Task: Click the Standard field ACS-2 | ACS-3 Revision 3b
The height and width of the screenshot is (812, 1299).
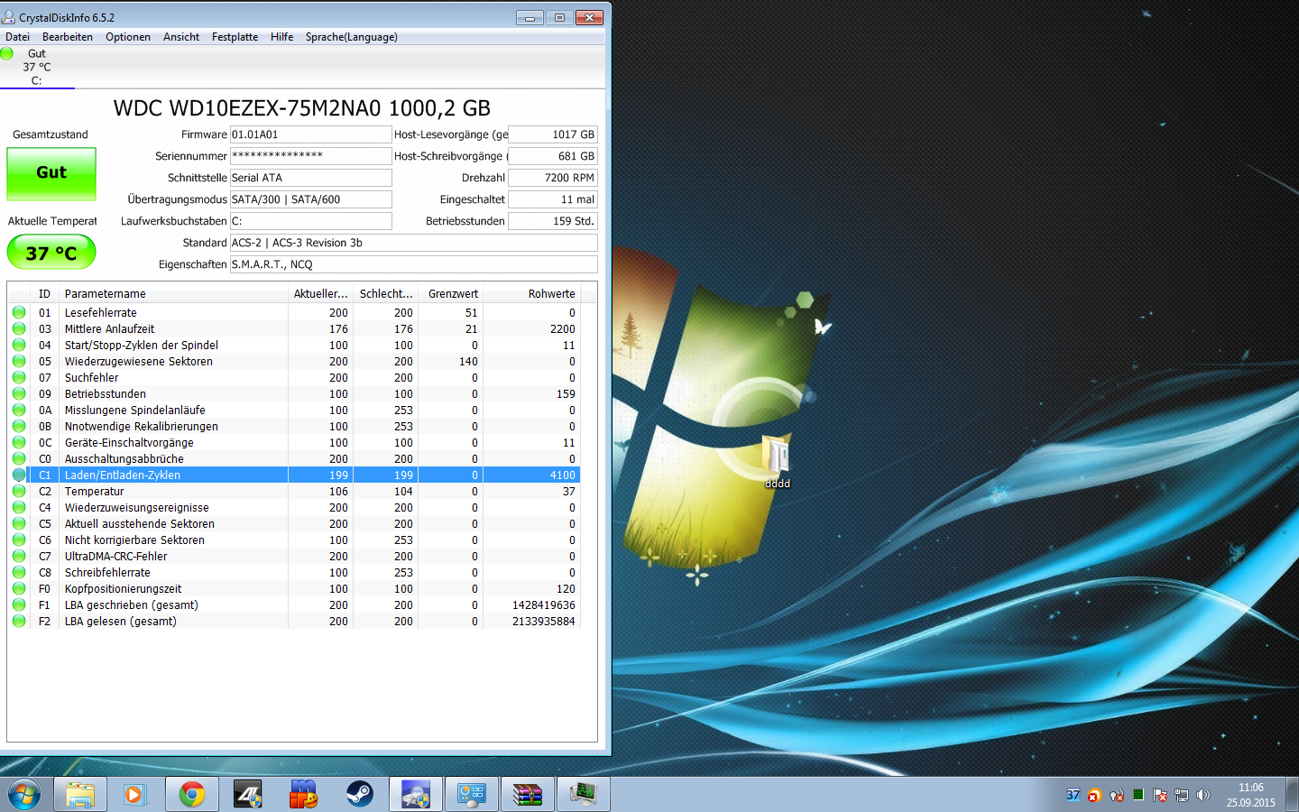Action: click(414, 243)
